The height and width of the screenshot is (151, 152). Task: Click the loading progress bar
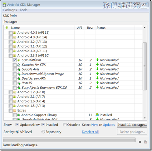click(x=69, y=140)
